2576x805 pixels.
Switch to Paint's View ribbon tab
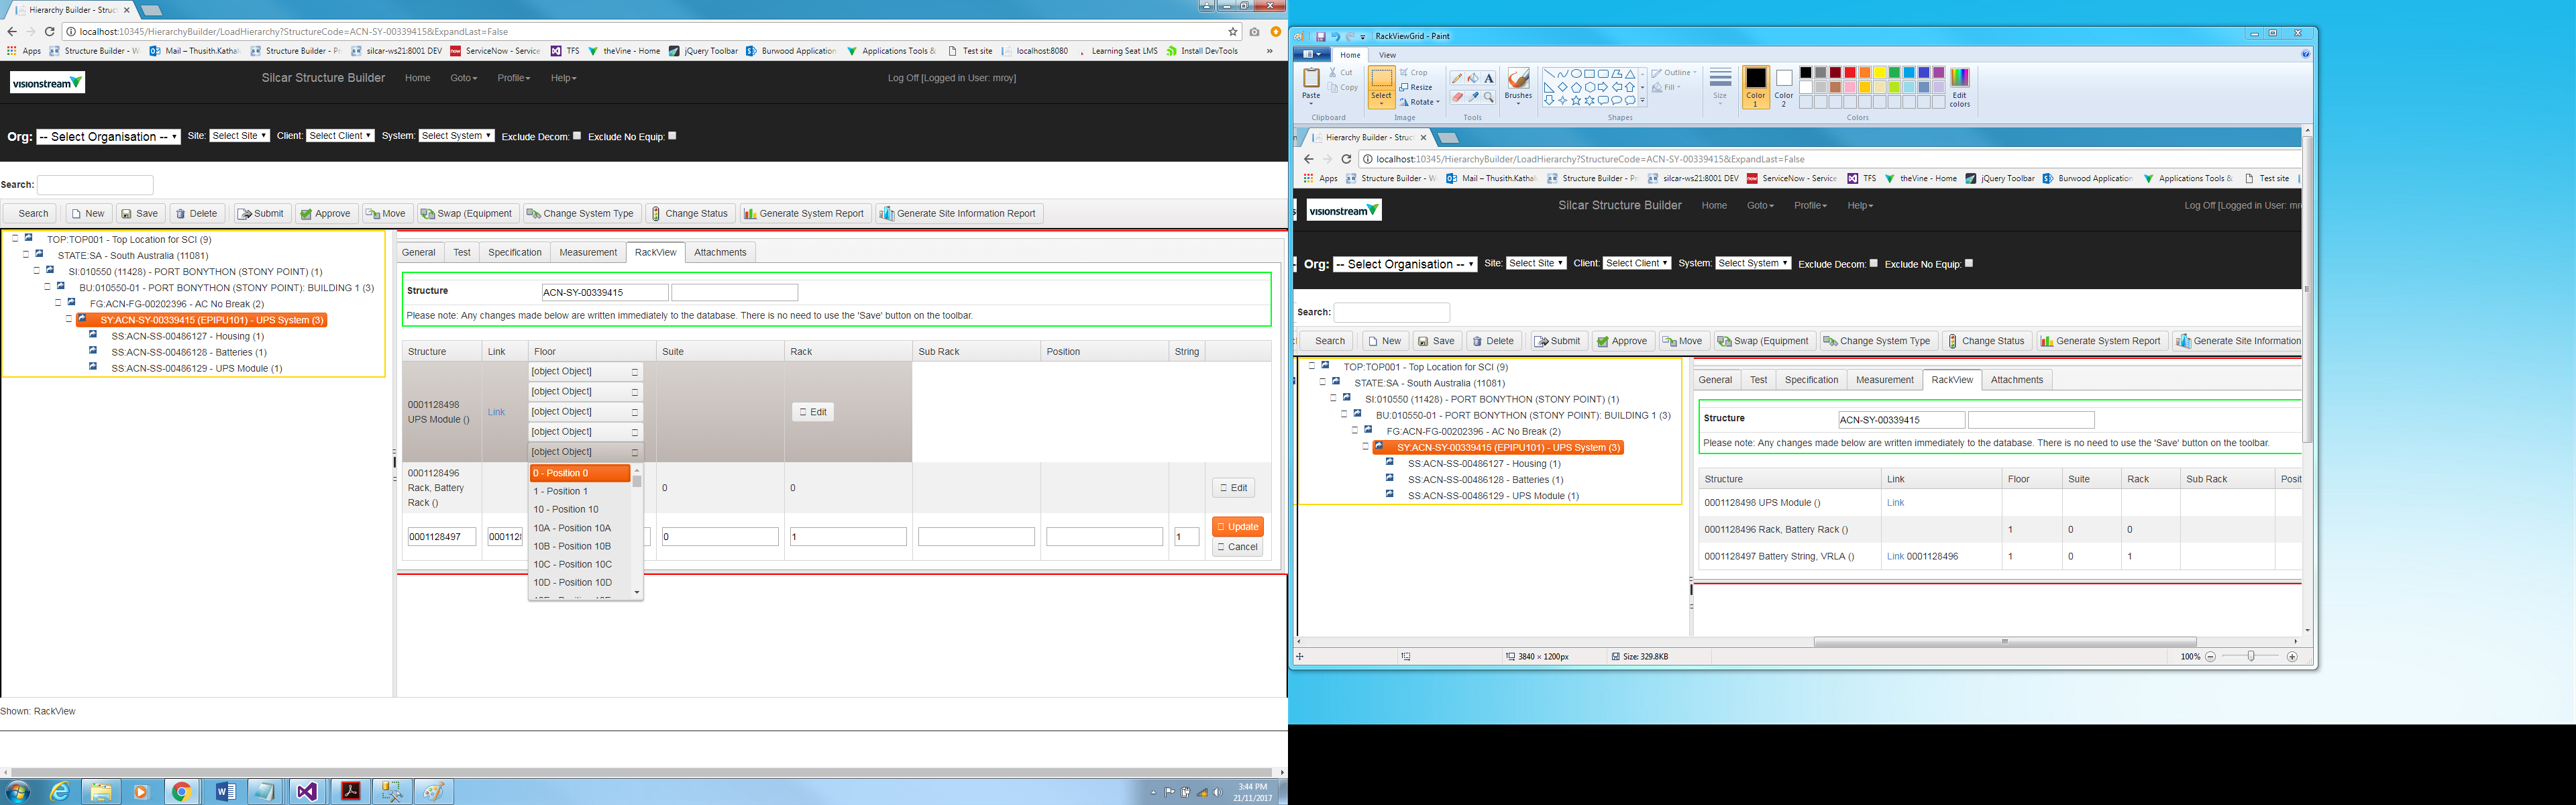[1387, 55]
